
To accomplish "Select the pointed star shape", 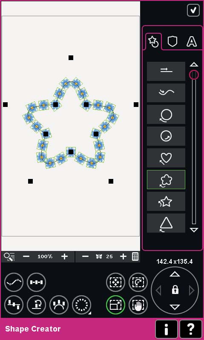I will (166, 201).
